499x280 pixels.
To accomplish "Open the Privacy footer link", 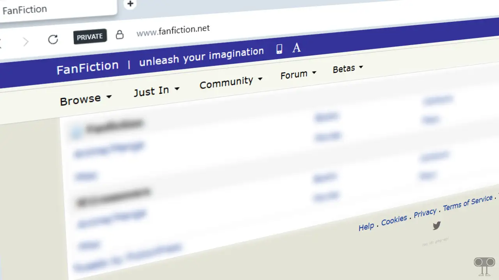I will (x=425, y=213).
